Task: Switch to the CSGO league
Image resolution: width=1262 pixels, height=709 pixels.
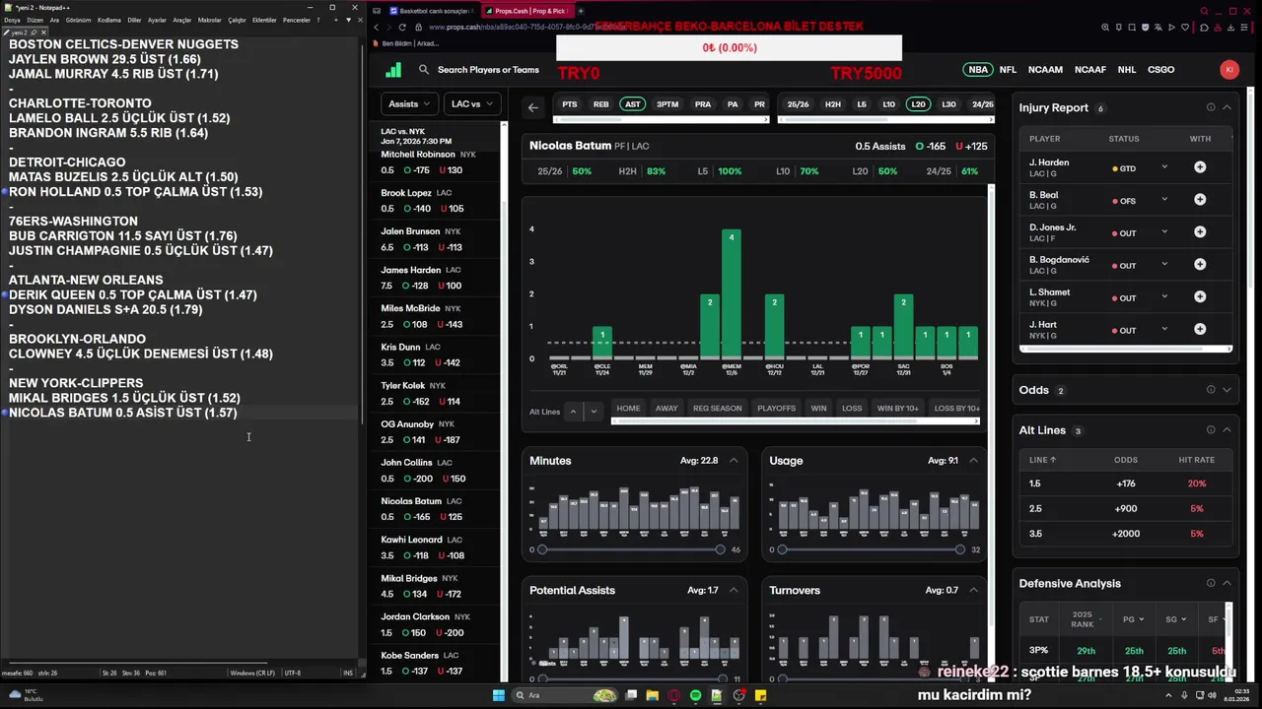Action: [1161, 70]
